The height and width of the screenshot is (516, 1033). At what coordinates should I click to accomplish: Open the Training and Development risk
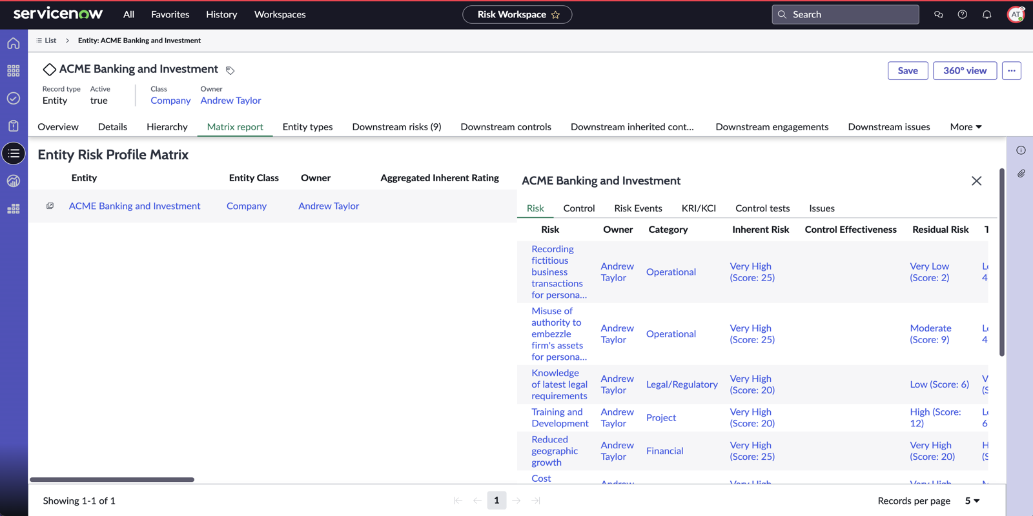click(560, 417)
